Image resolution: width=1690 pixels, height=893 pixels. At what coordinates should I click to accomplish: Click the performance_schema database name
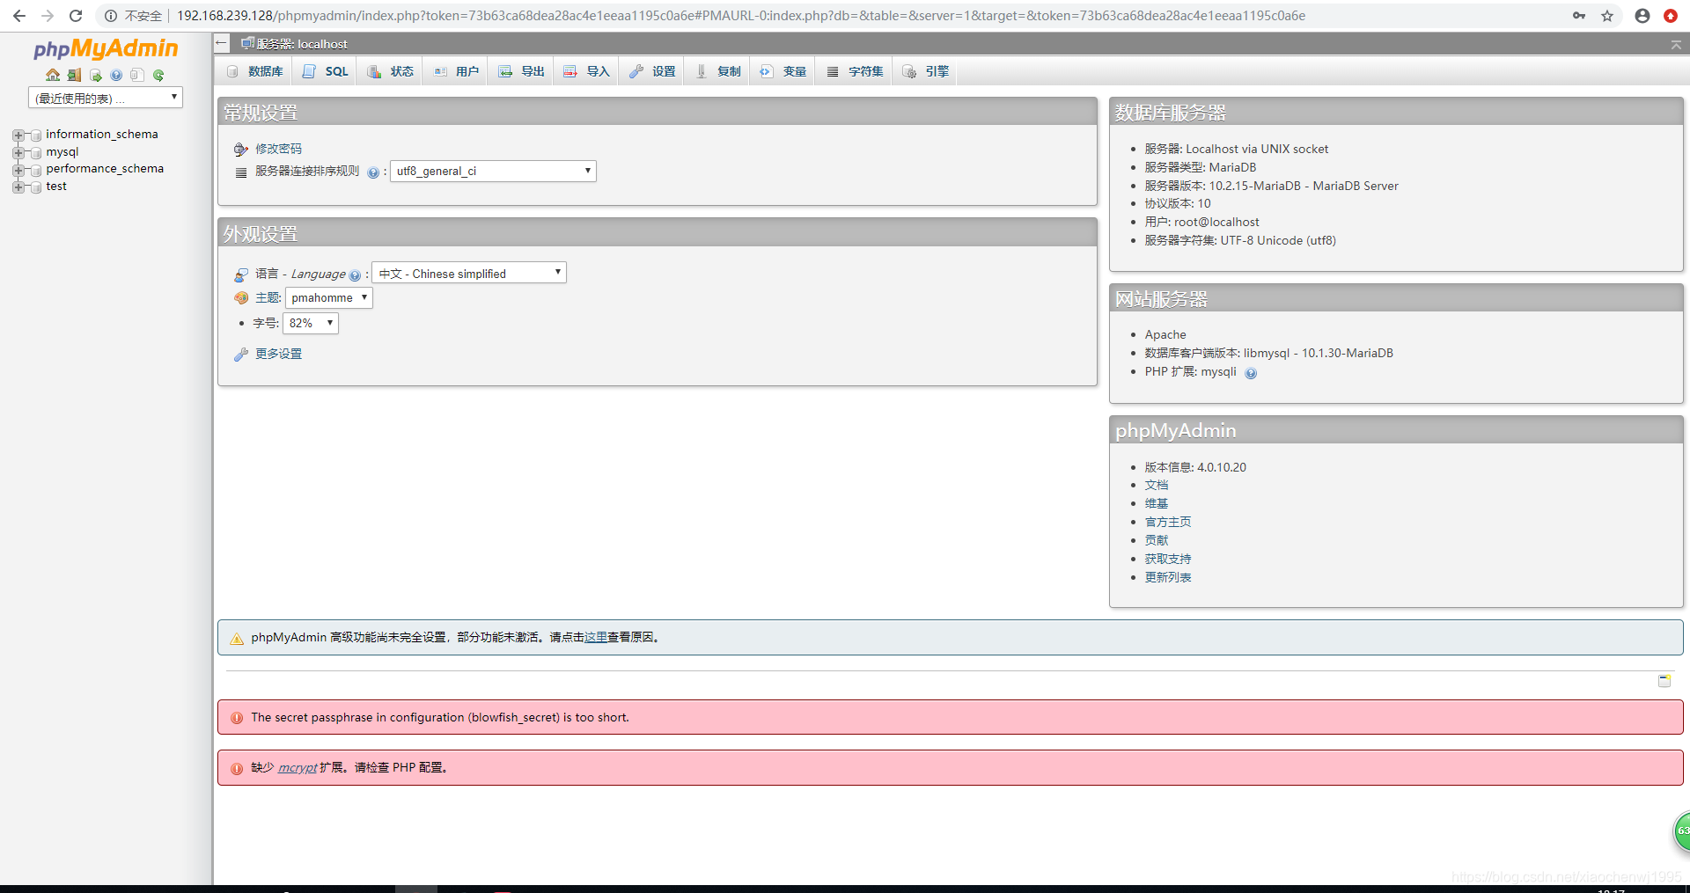click(x=105, y=168)
